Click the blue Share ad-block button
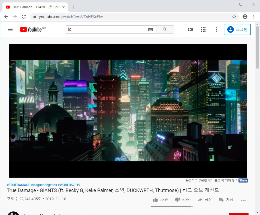The width and height of the screenshot is (260, 215). pos(243,180)
